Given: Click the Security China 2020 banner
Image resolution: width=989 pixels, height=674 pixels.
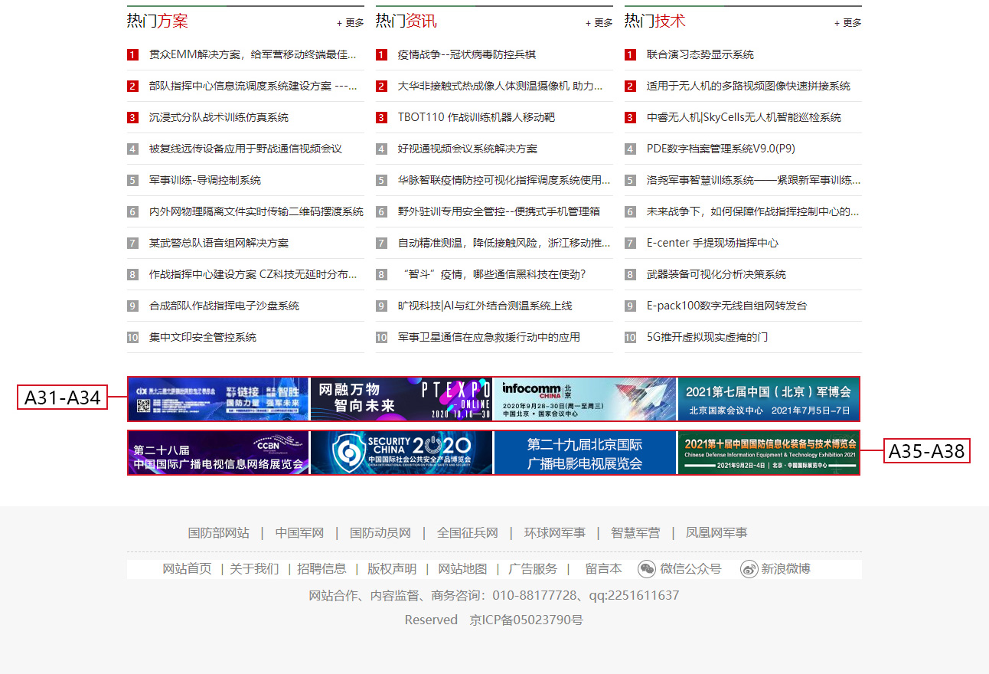Looking at the screenshot, I should [x=401, y=453].
